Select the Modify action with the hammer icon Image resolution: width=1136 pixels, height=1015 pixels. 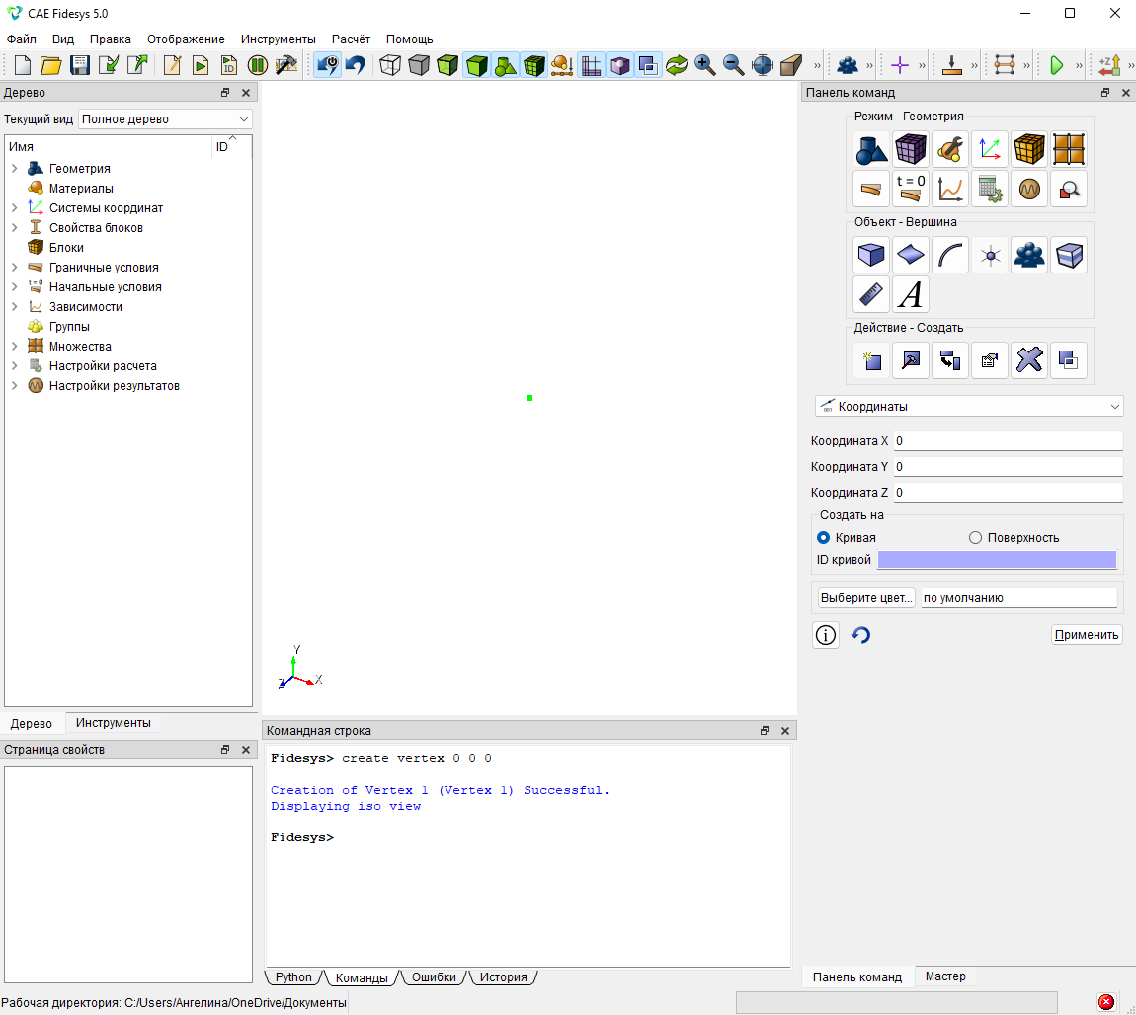coord(911,359)
